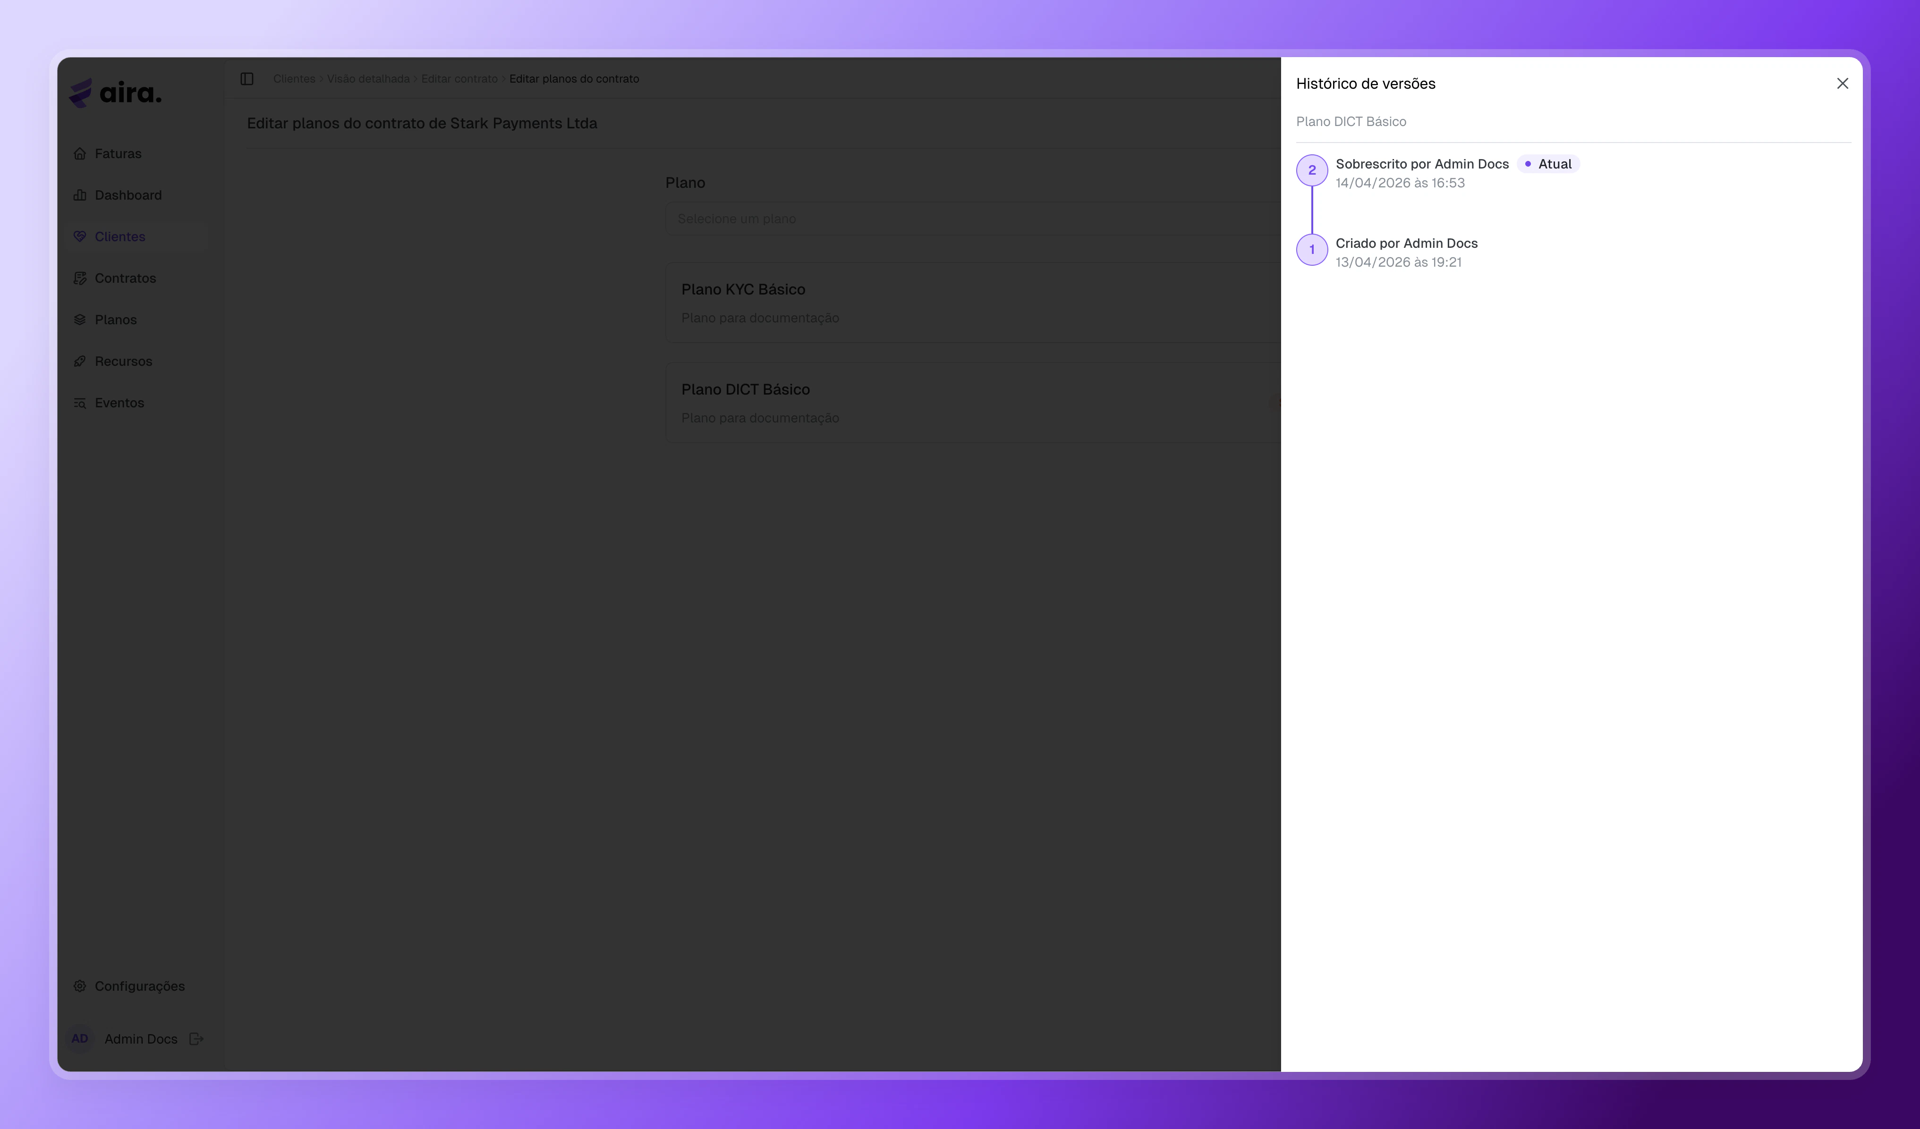
Task: Open the Visão detalhada breadcrumb
Action: click(368, 78)
